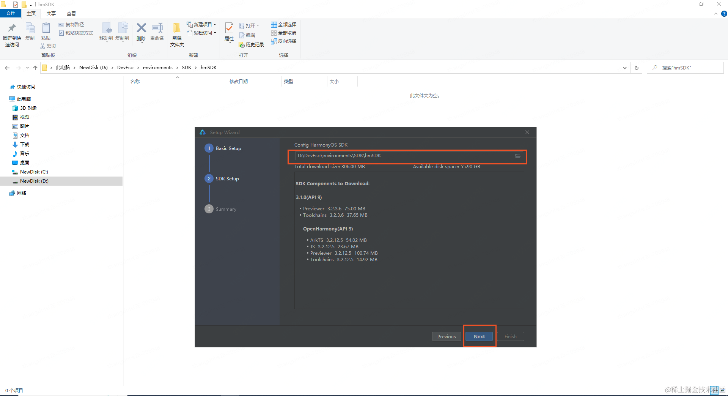The width and height of the screenshot is (728, 396).
Task: Click the Rename icon
Action: click(x=157, y=28)
